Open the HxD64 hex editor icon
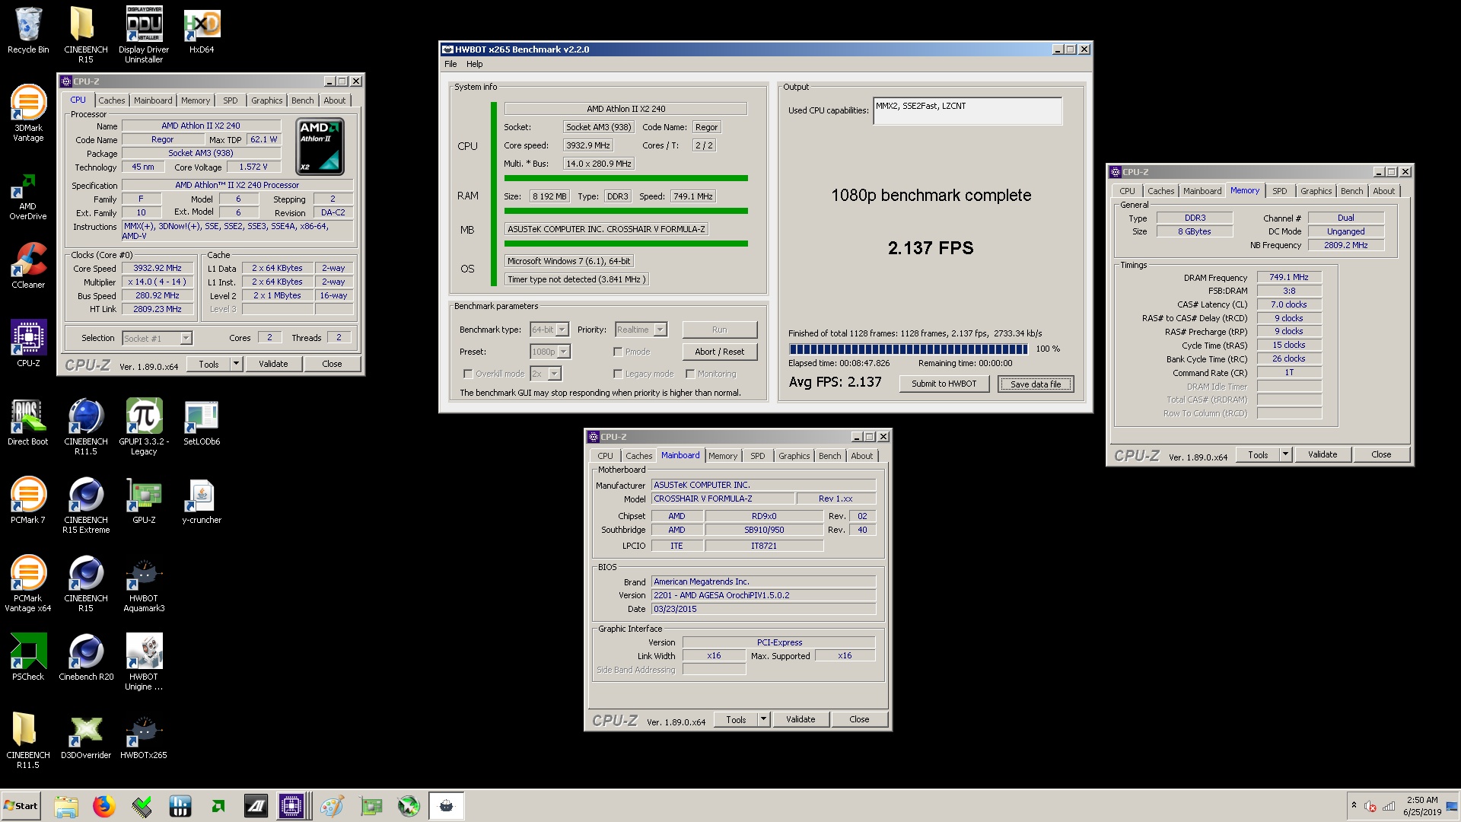Image resolution: width=1461 pixels, height=822 pixels. point(202,30)
